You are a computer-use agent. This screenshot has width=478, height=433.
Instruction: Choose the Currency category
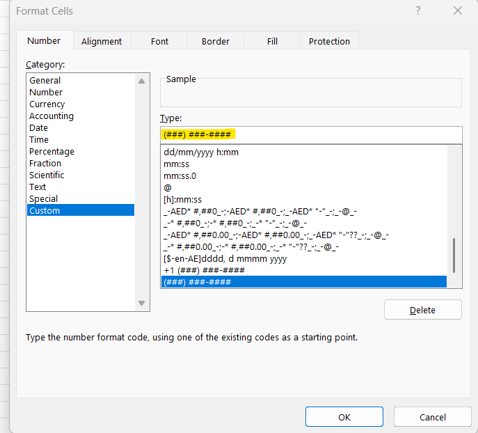point(81,104)
